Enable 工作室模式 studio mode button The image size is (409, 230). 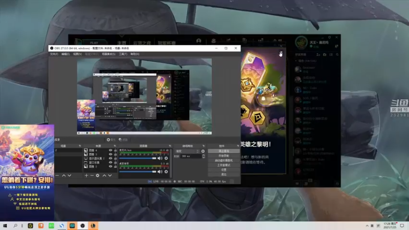(224, 165)
